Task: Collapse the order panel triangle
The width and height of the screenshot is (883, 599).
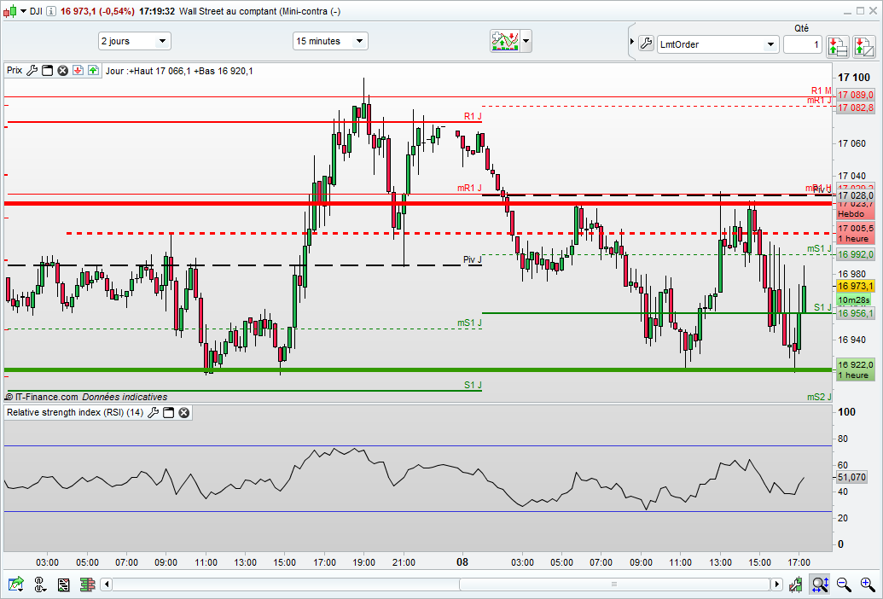Action: click(x=632, y=42)
